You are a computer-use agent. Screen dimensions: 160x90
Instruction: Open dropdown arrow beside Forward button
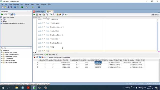tap(29, 7)
